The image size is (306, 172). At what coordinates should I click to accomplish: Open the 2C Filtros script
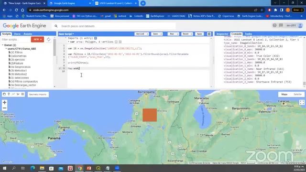click(x=17, y=52)
